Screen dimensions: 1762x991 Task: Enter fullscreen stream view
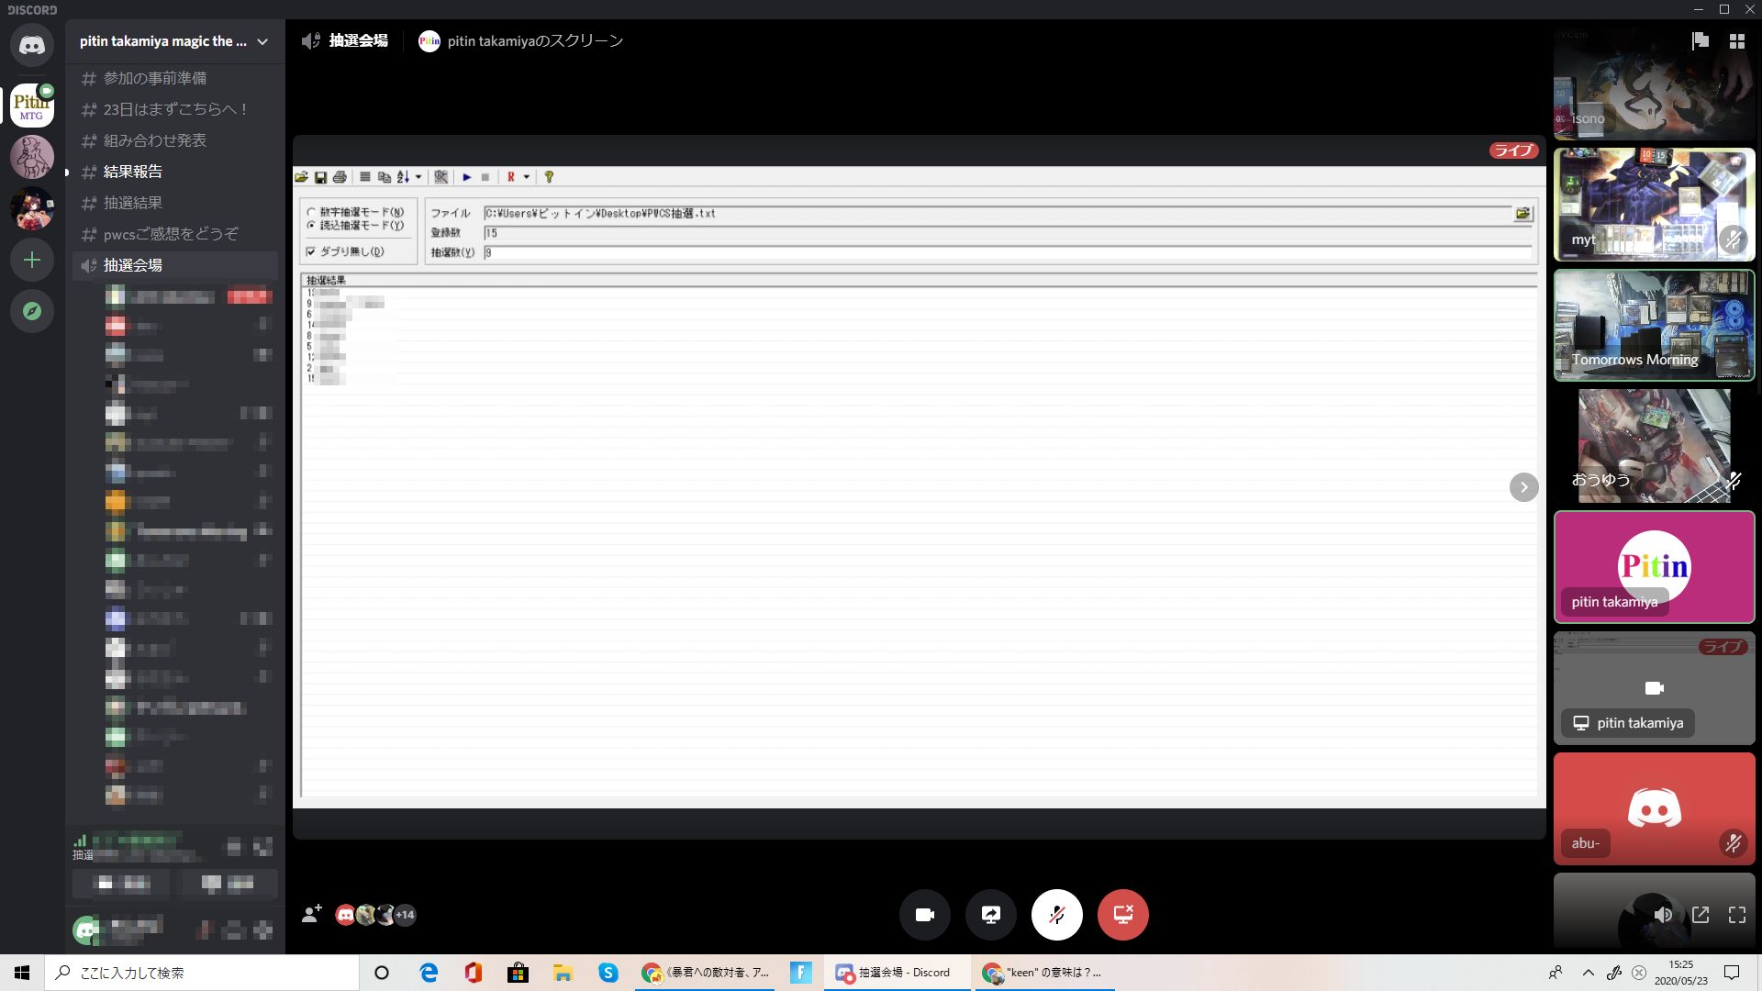point(1736,915)
